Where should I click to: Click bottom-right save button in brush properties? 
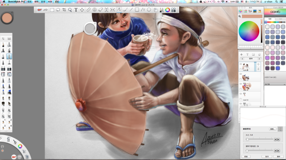[278, 156]
